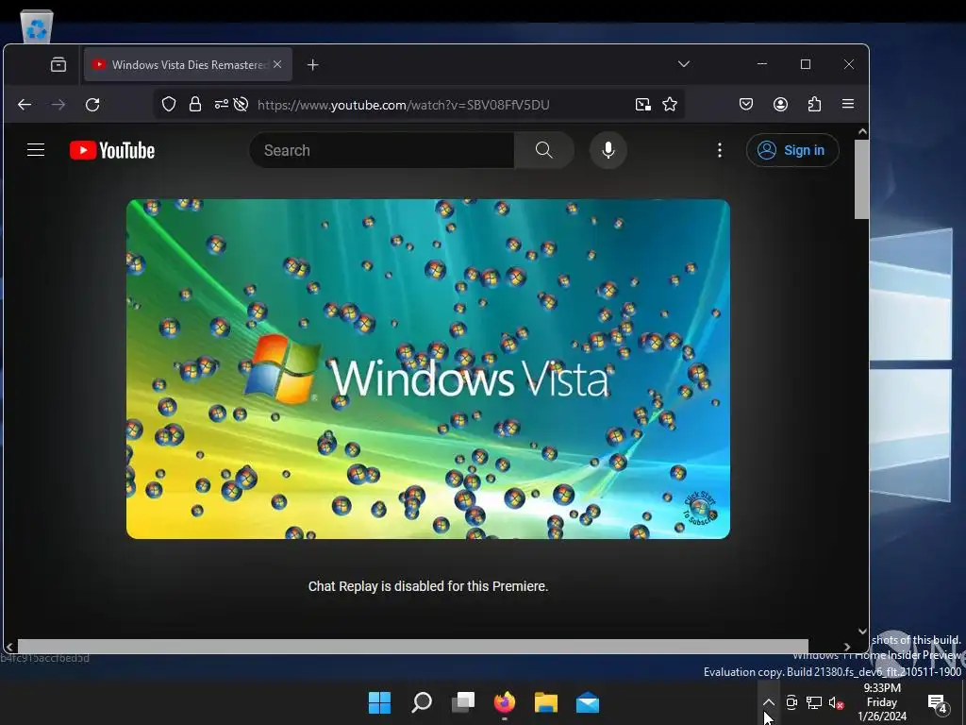The width and height of the screenshot is (966, 725).
Task: Click the Sign in button
Action: (792, 150)
